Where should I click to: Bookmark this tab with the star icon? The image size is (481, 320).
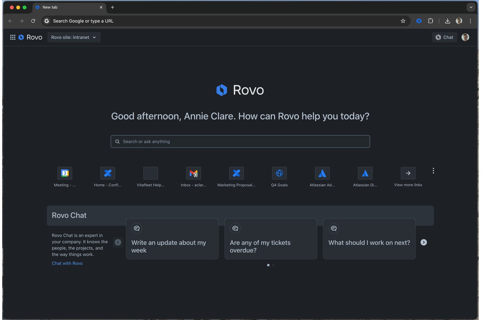click(x=403, y=21)
